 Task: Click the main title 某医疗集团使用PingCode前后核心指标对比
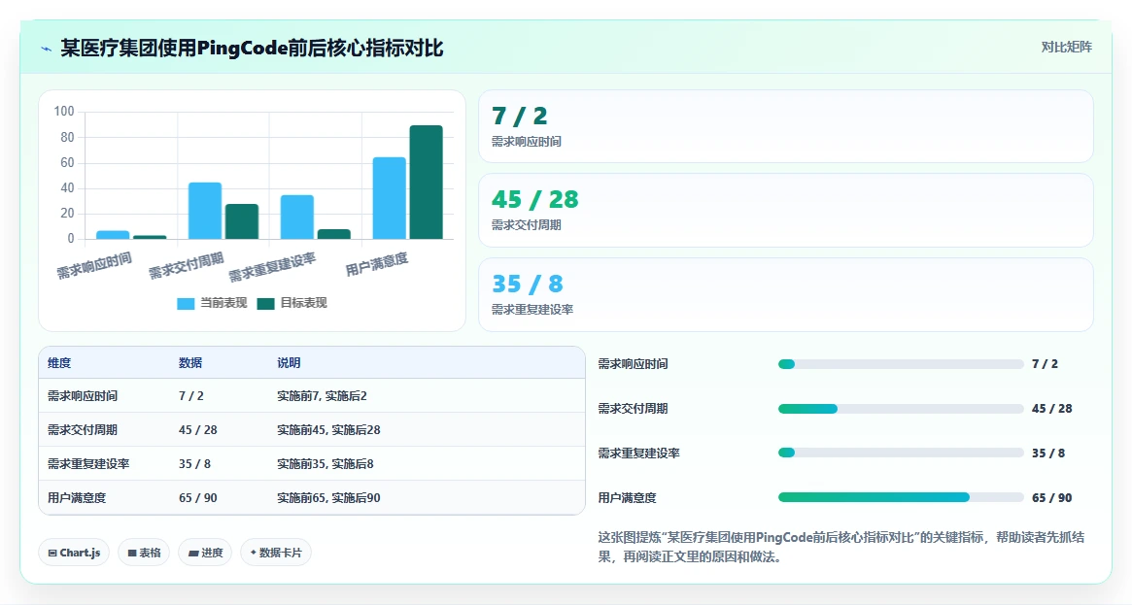point(252,49)
